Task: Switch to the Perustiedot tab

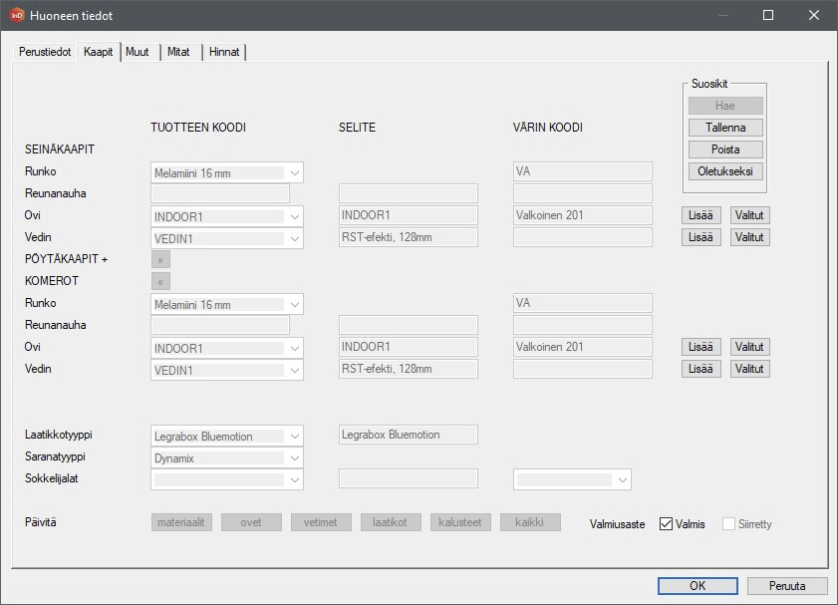Action: pyautogui.click(x=45, y=52)
